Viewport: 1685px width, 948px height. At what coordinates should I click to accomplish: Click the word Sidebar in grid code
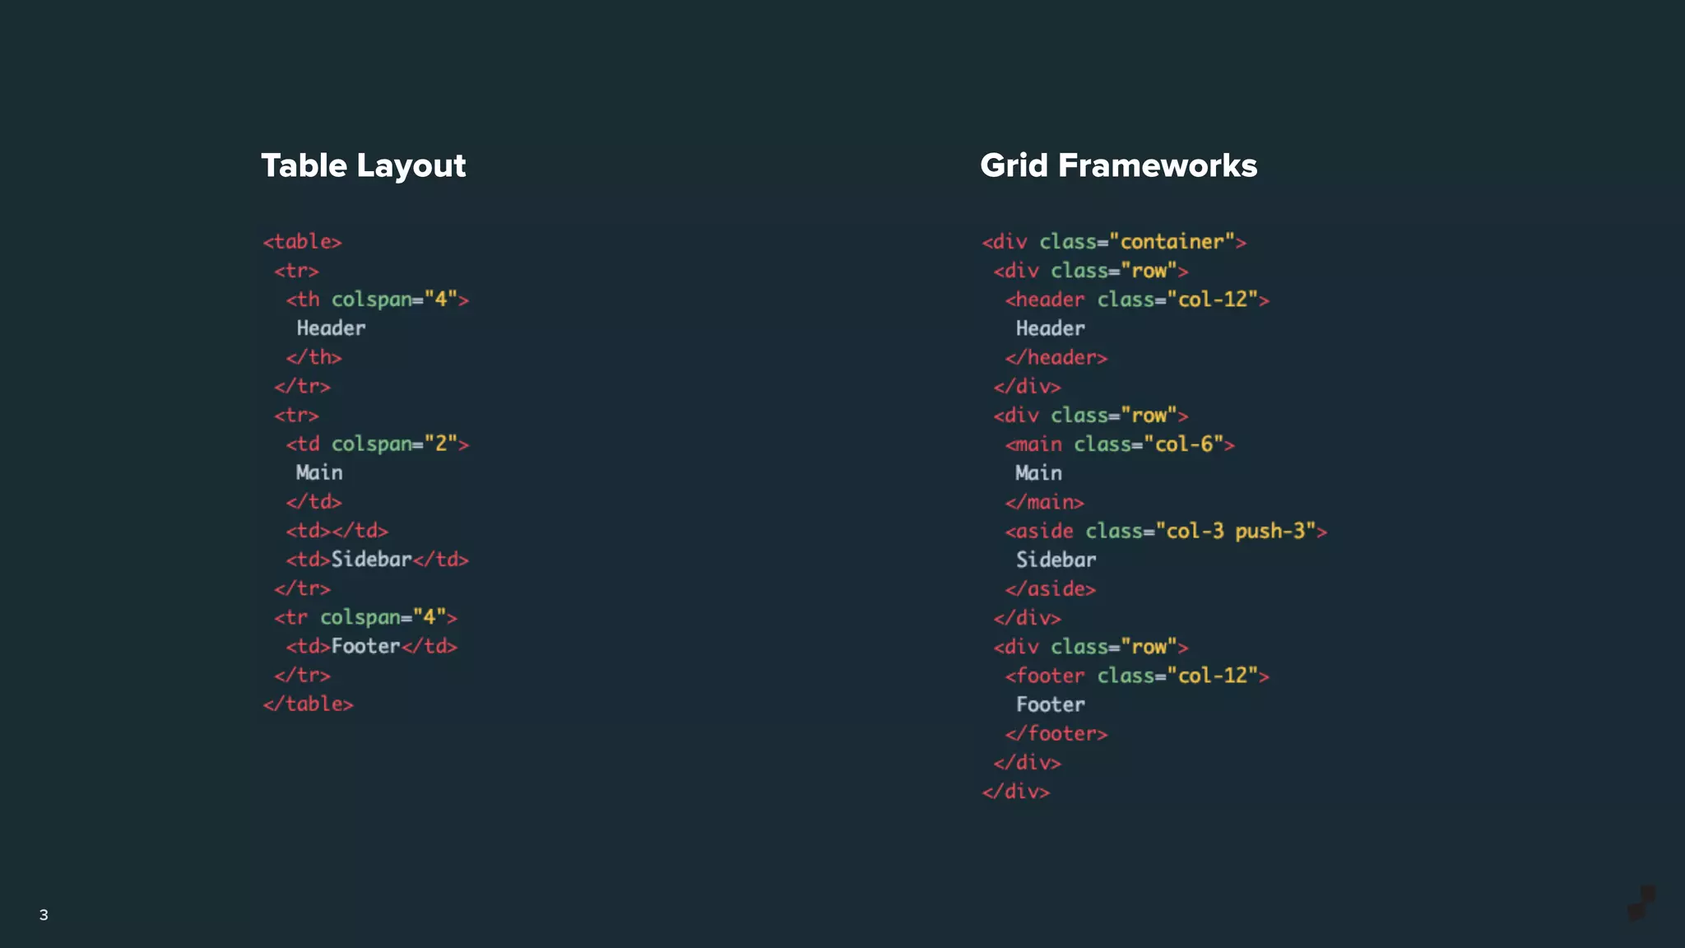[x=1056, y=560]
